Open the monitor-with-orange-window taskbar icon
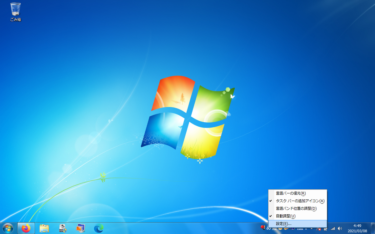The width and height of the screenshot is (375, 234). pos(81,228)
